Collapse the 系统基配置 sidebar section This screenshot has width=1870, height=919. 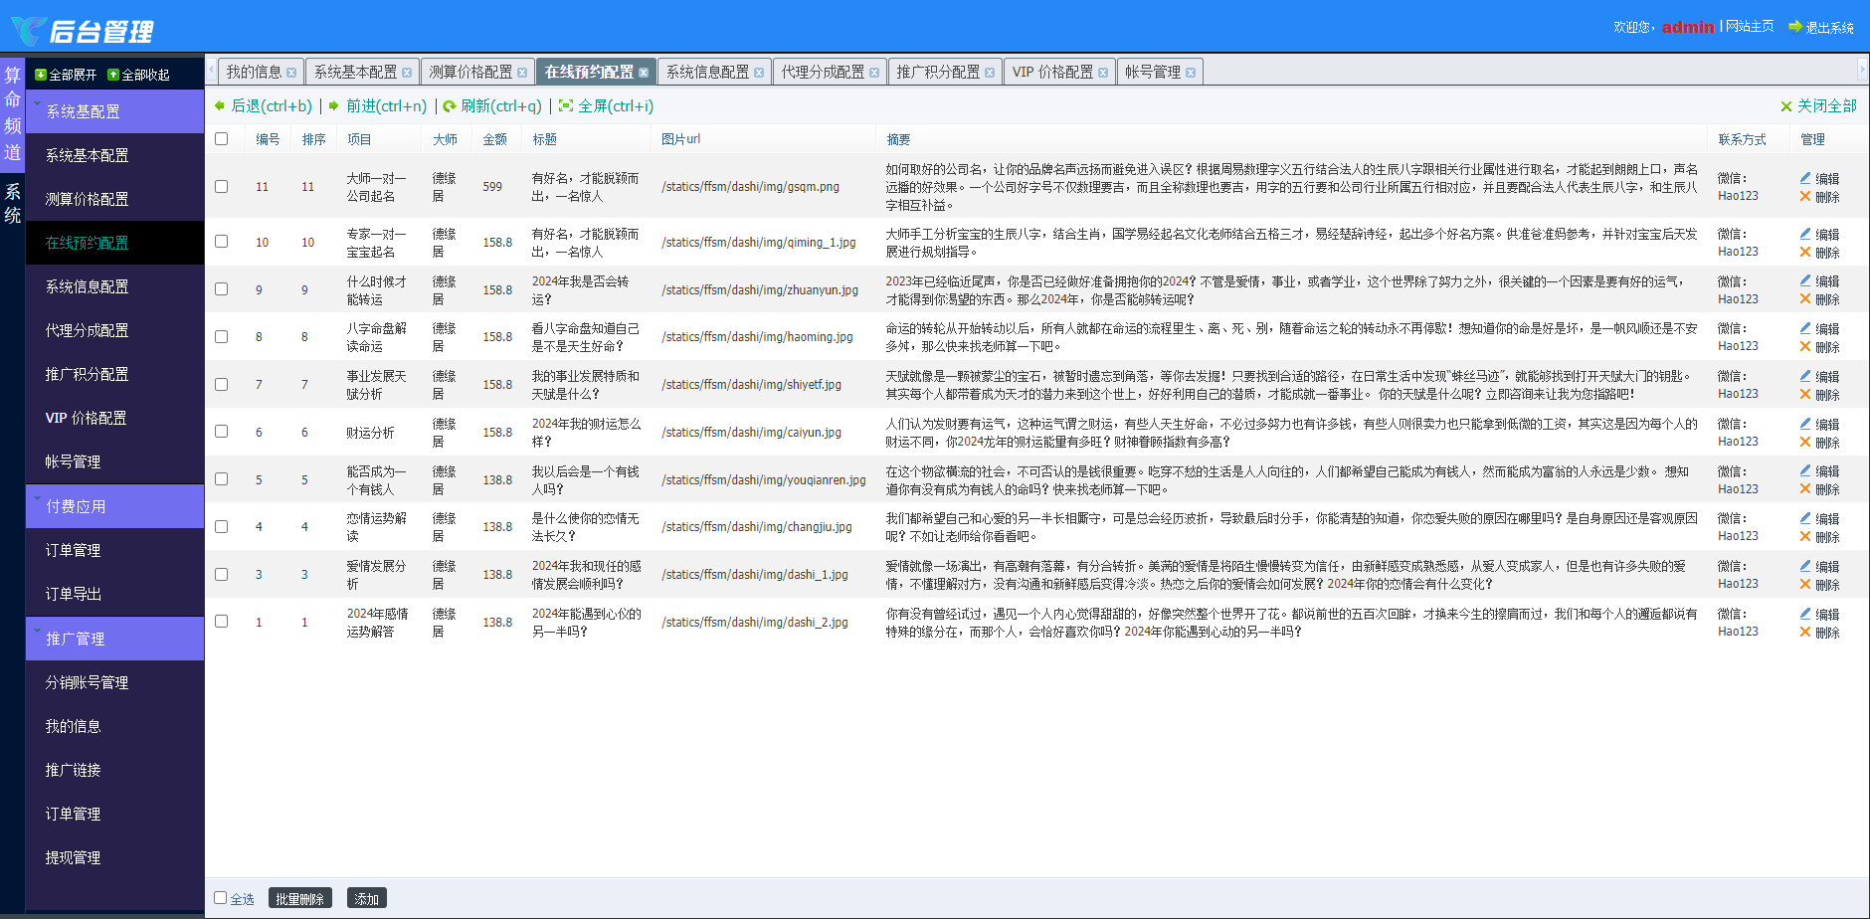114,111
